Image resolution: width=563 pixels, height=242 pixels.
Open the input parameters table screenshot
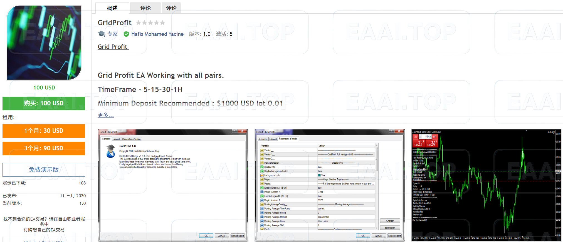pos(330,185)
